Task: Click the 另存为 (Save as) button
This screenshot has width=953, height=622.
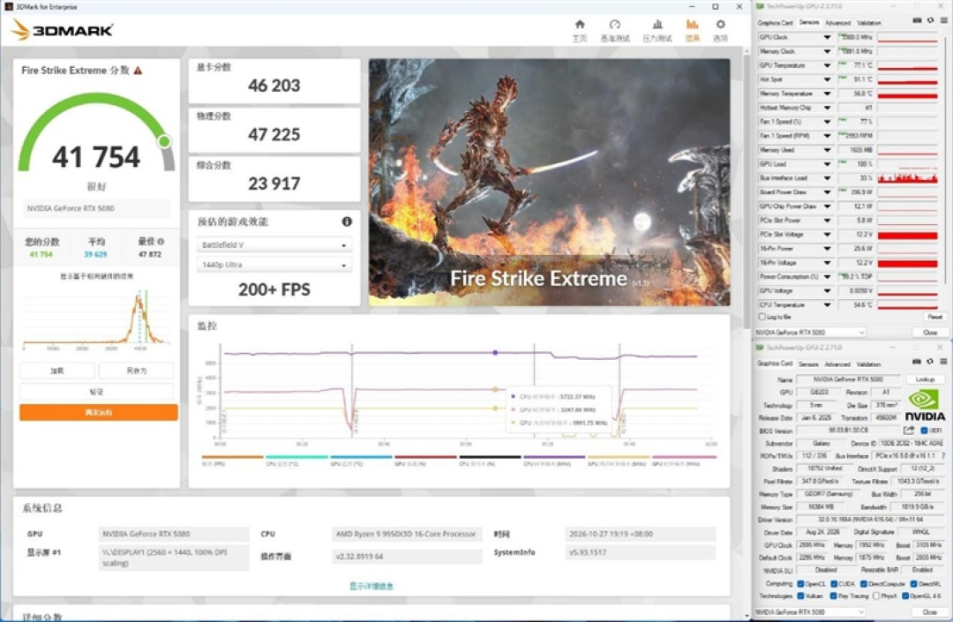Action: (136, 371)
